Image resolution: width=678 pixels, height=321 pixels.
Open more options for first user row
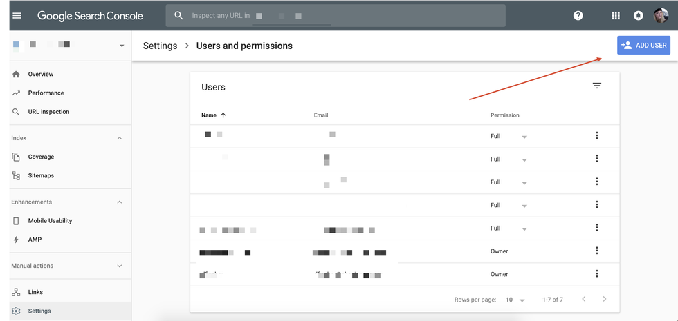597,136
